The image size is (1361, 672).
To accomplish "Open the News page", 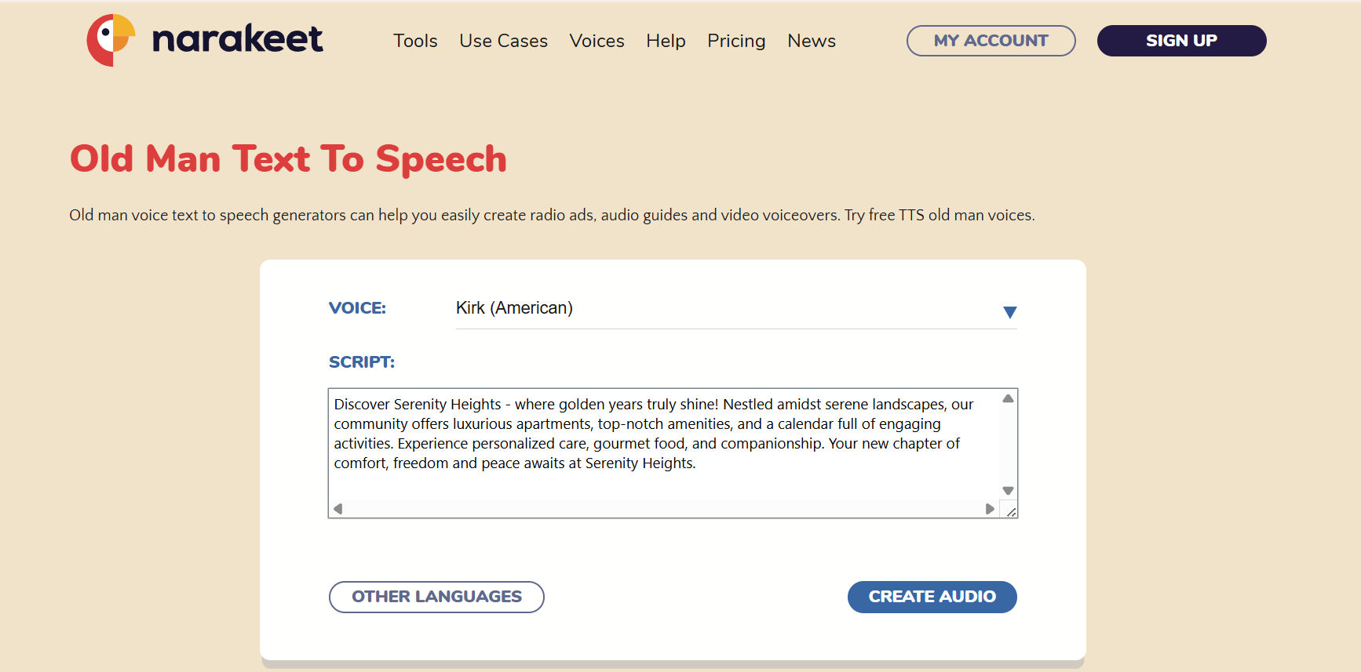I will pos(811,41).
